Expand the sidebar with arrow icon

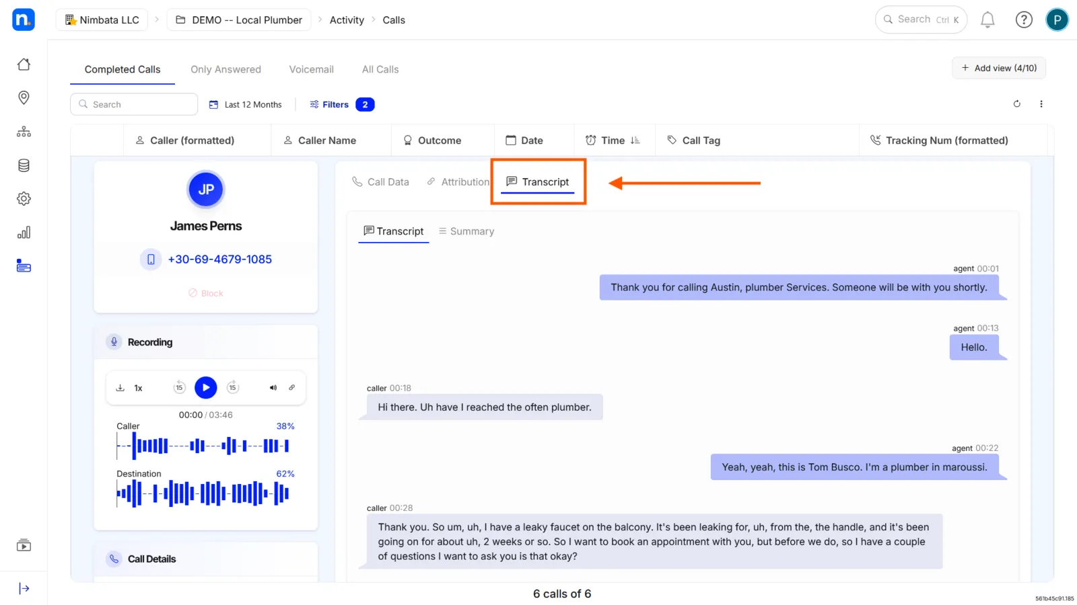coord(24,589)
